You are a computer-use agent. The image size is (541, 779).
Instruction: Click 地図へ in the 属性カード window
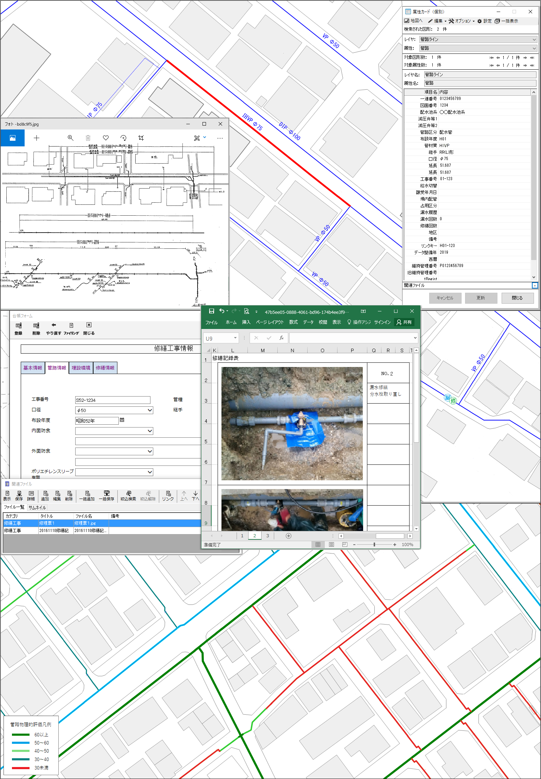click(413, 21)
